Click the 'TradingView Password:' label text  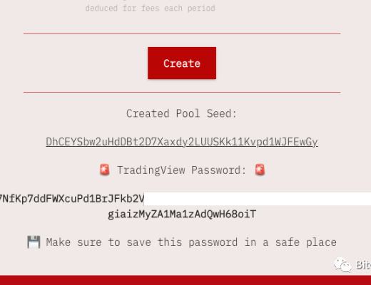point(182,170)
